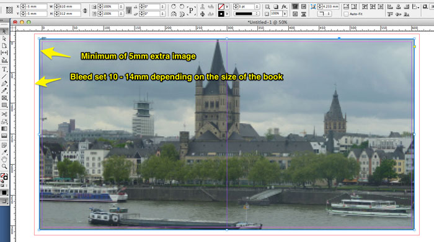
Task: Select the Line tool
Action: (4, 76)
